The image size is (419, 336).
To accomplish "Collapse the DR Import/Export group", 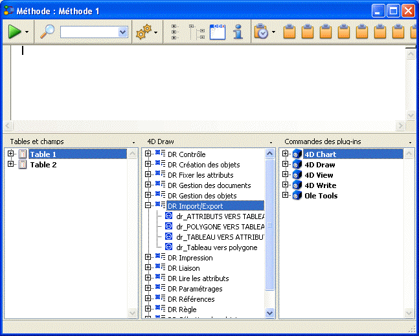I will [148, 206].
